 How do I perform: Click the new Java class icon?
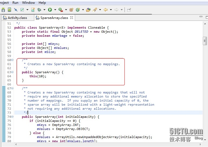click(78, 10)
